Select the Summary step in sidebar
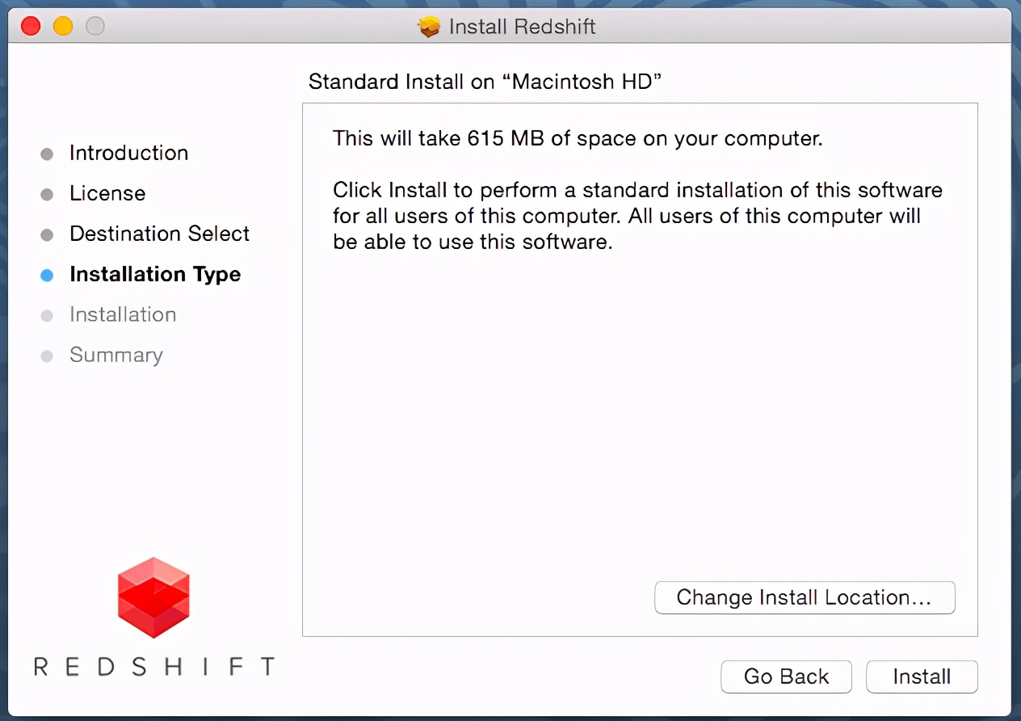This screenshot has width=1021, height=721. (x=116, y=355)
